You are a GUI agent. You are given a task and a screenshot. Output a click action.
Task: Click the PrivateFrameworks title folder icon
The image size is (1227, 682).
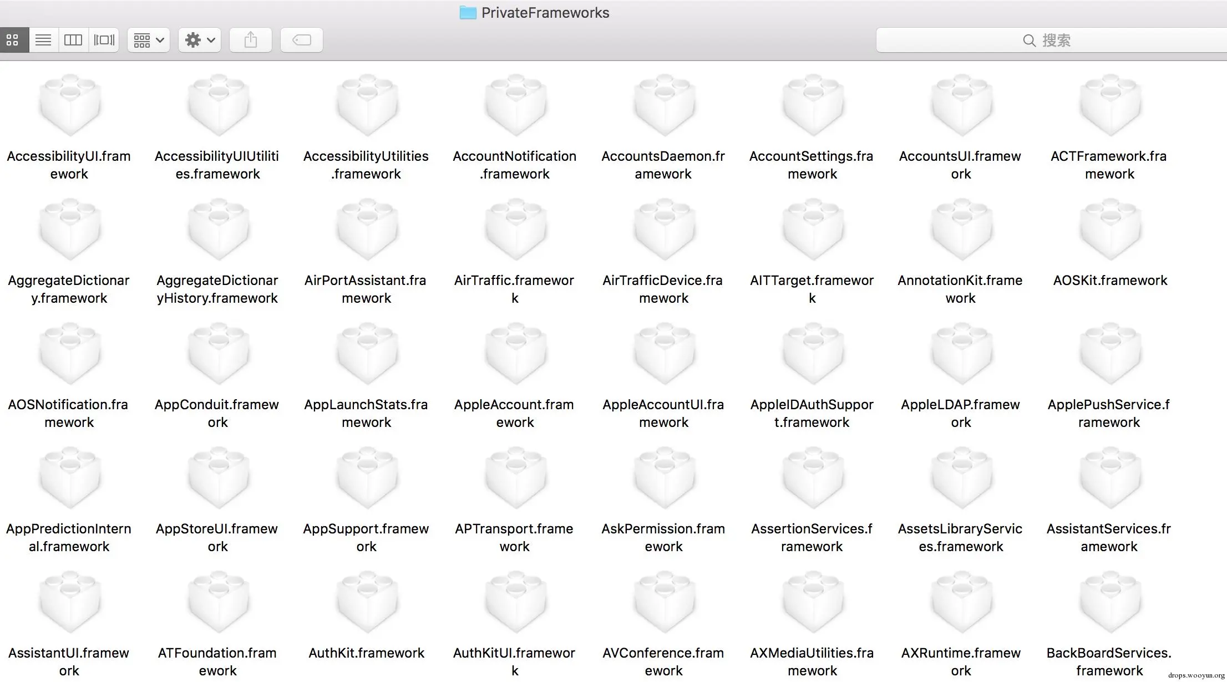tap(468, 13)
